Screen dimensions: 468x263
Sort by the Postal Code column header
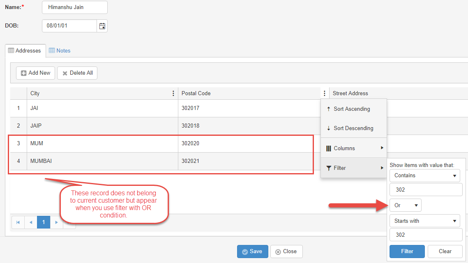coord(196,93)
